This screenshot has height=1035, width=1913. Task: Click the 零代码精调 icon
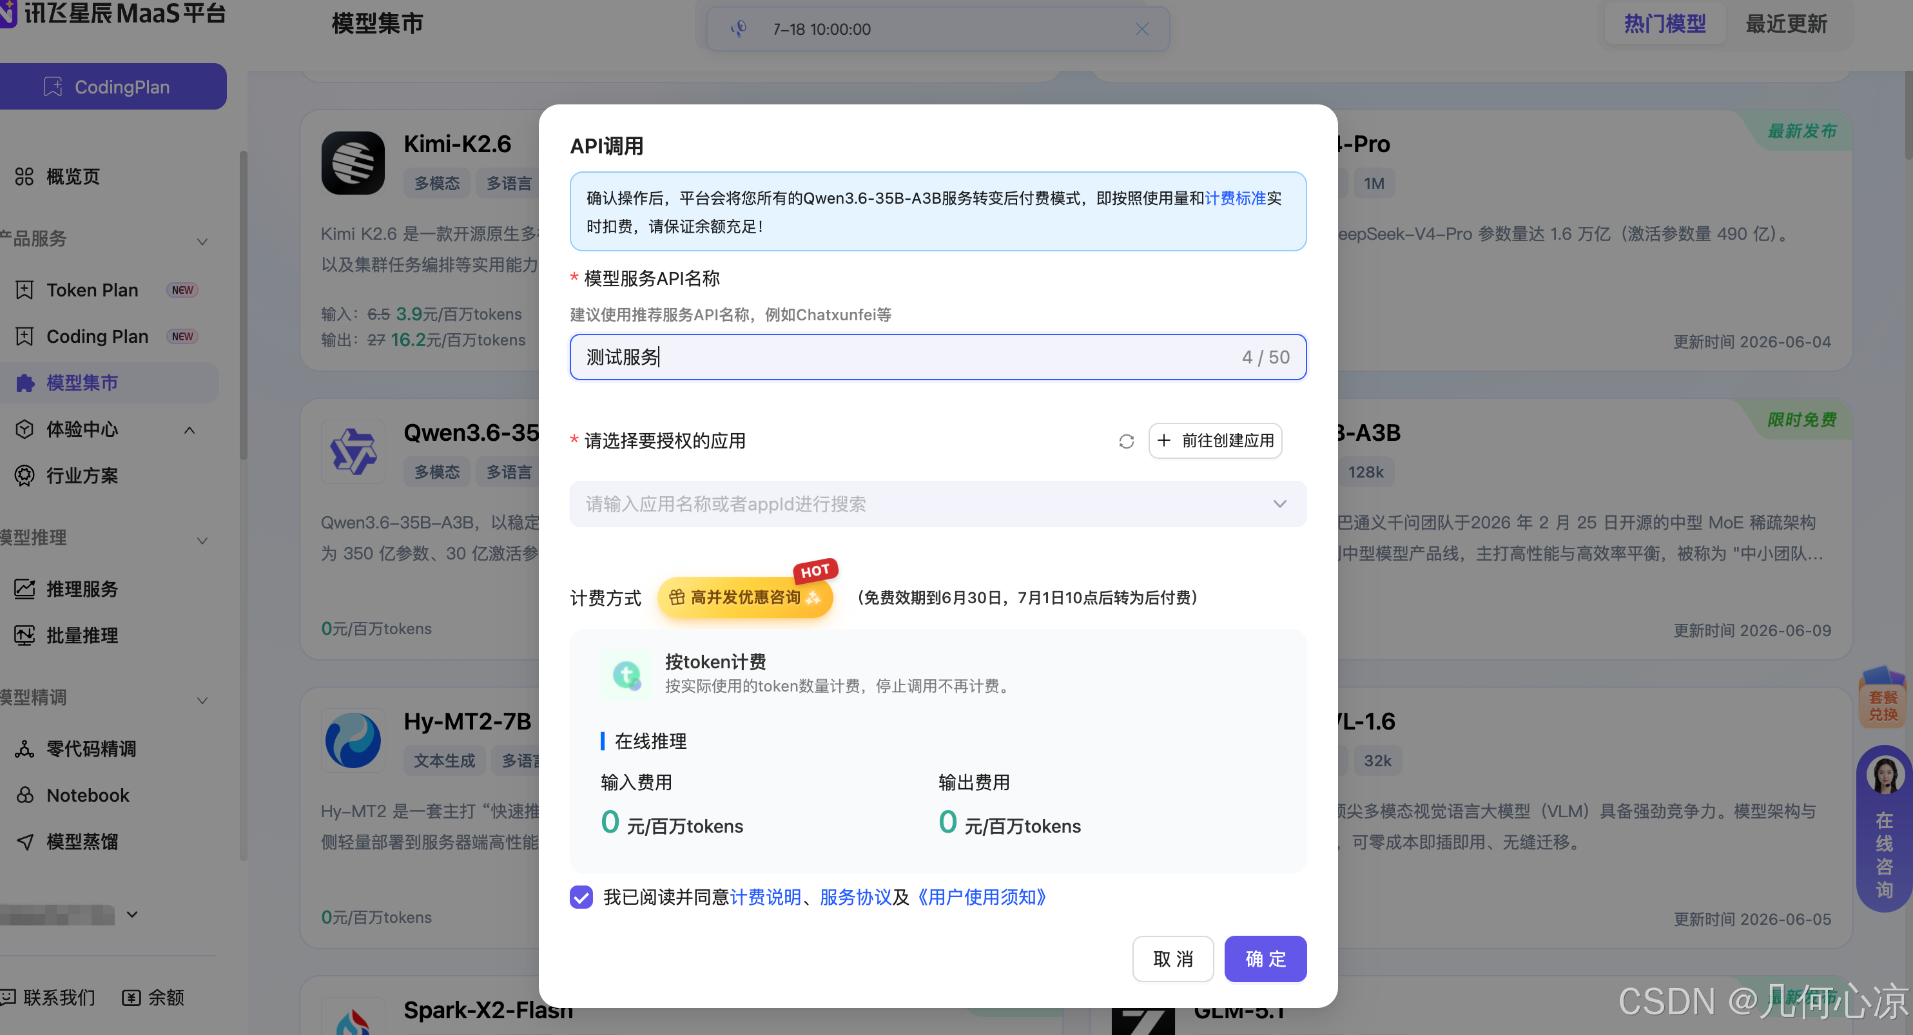tap(24, 749)
